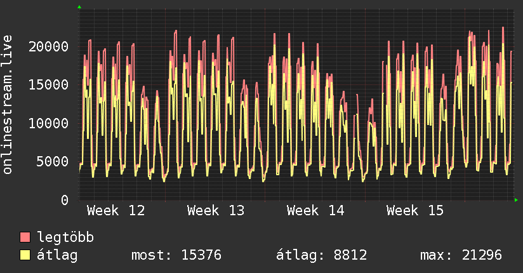Image resolution: width=523 pixels, height=273 pixels.
Task: Click the green arrow ending the x-axis
Action: tap(516, 200)
